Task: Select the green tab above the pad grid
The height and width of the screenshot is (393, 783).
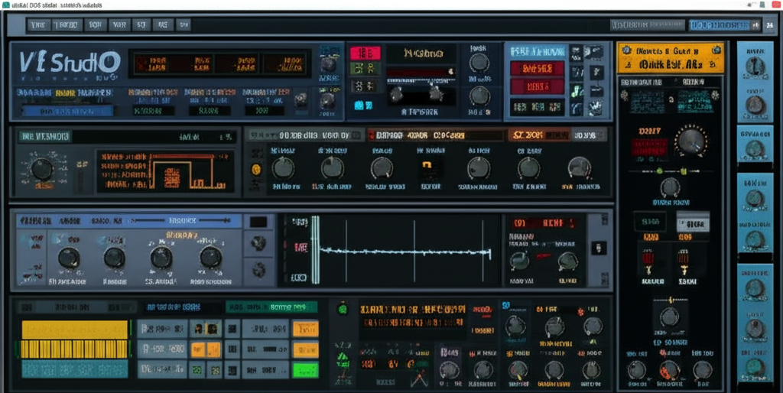Action: tap(271, 307)
